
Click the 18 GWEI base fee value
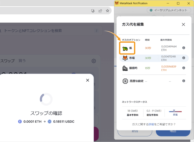click(x=133, y=111)
